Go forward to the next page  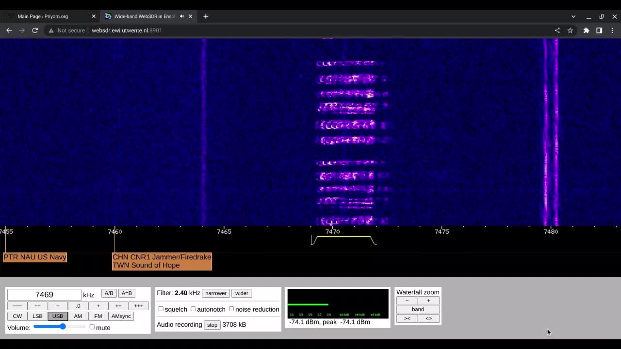tap(22, 30)
